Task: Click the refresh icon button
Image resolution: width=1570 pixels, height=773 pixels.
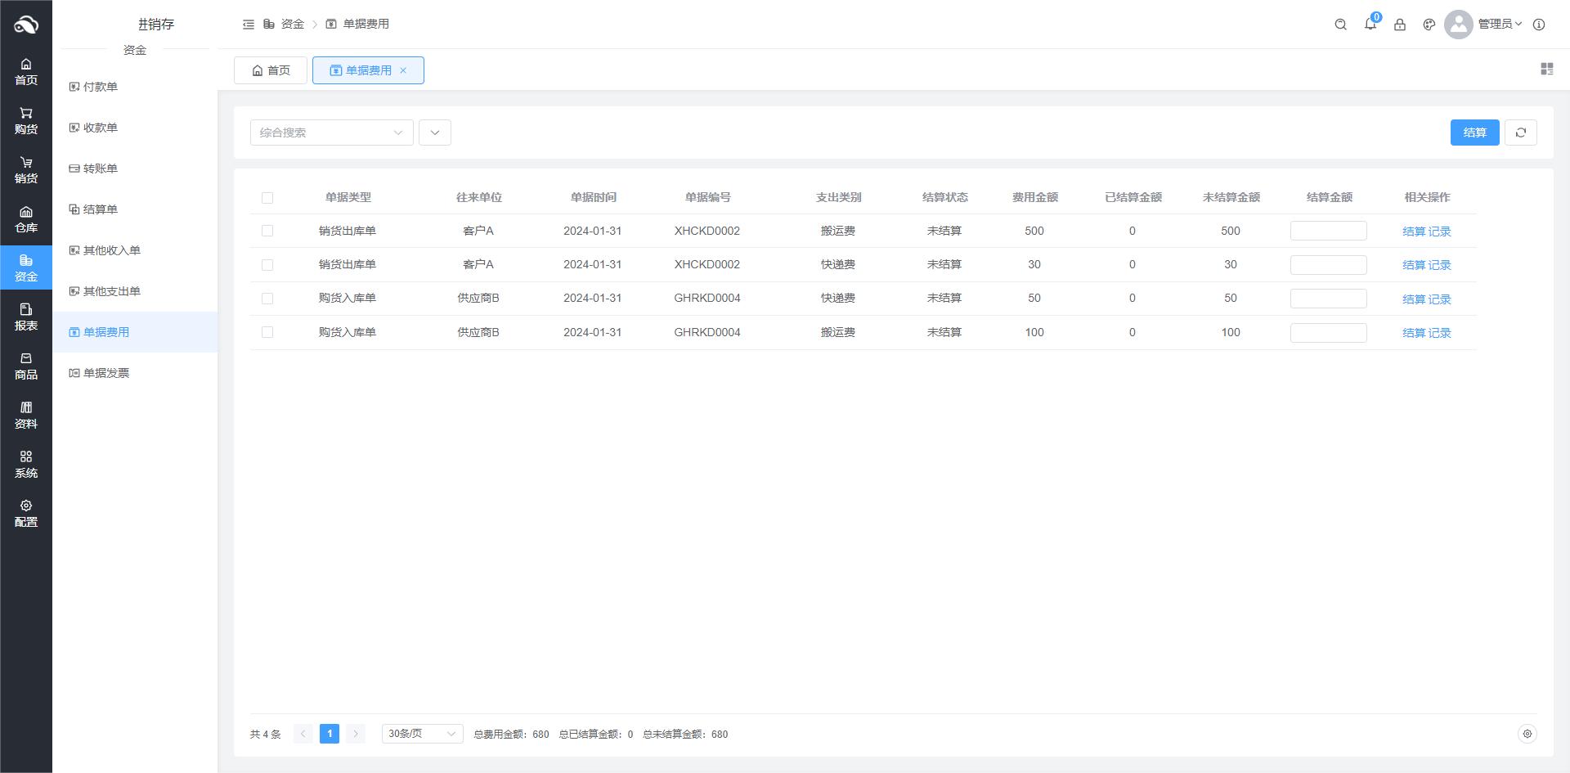Action: [x=1521, y=133]
